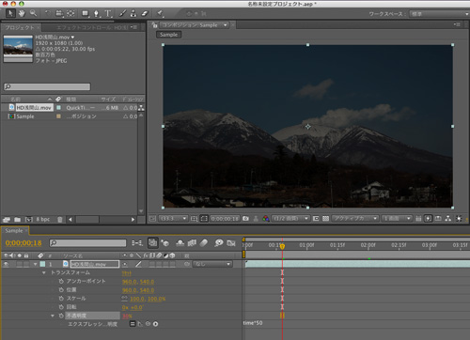Toggle scale property stopwatch
The height and width of the screenshot is (340, 470).
(61, 299)
